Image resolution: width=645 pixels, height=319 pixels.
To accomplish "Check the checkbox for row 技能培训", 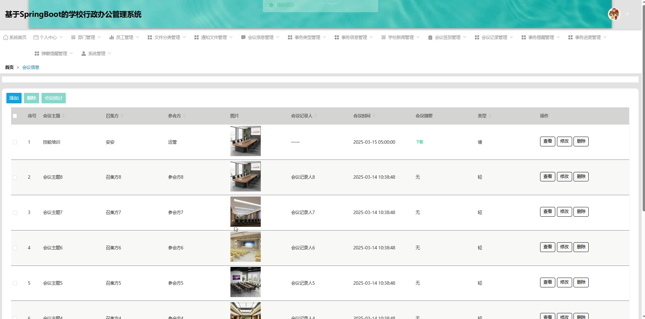I will click(x=15, y=142).
